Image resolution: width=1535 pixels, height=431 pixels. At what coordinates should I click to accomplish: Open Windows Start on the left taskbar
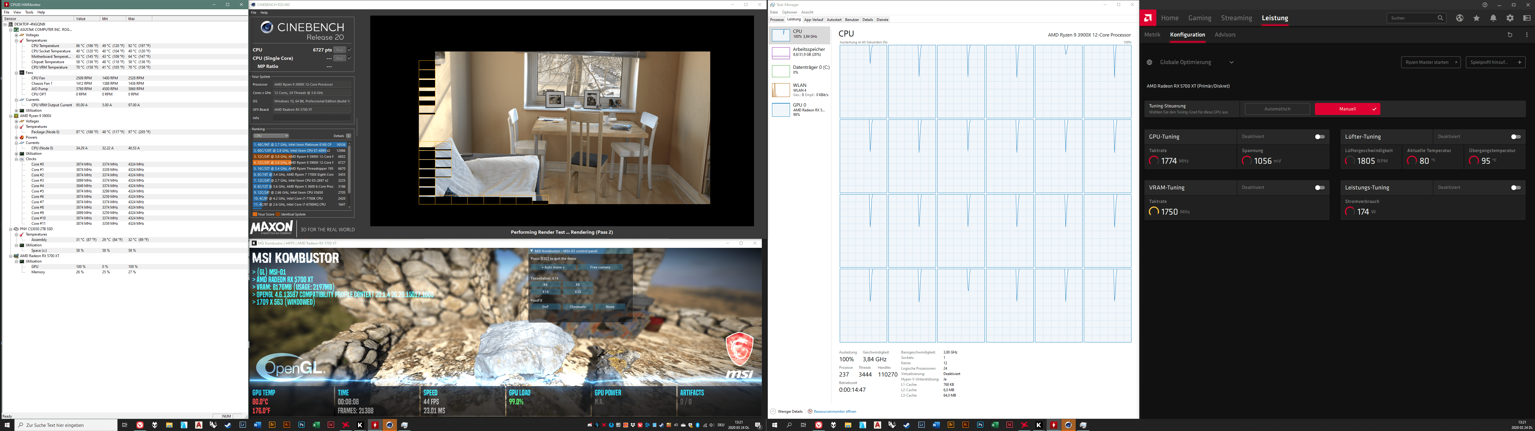pos(7,425)
